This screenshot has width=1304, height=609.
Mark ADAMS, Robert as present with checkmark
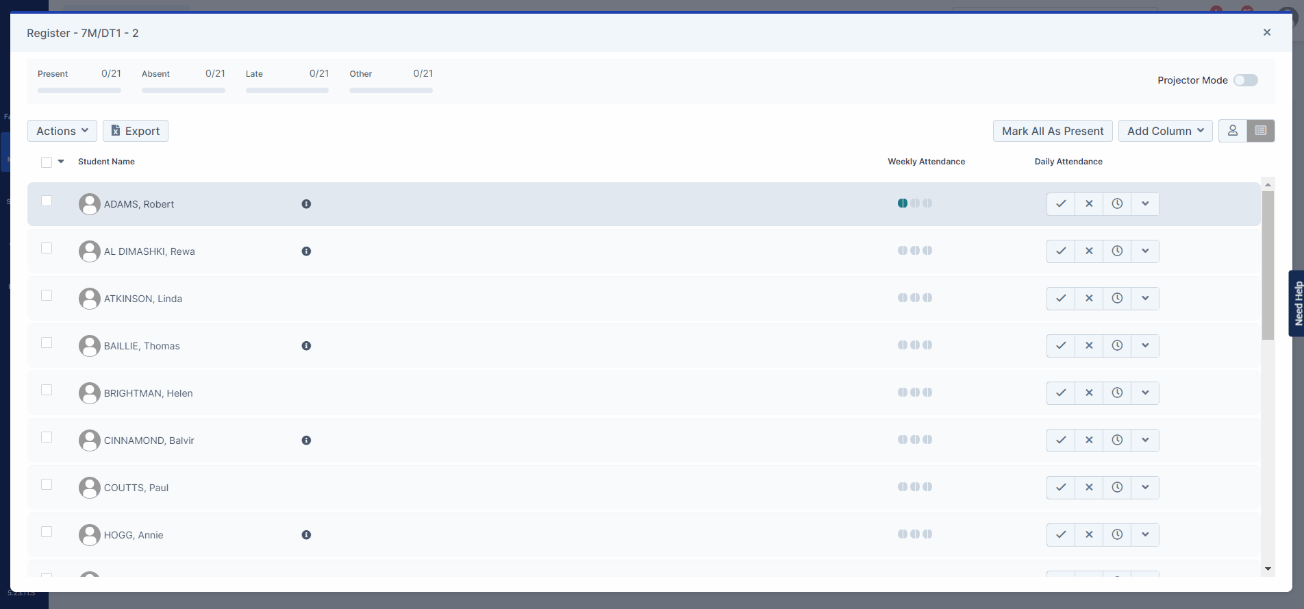tap(1060, 203)
